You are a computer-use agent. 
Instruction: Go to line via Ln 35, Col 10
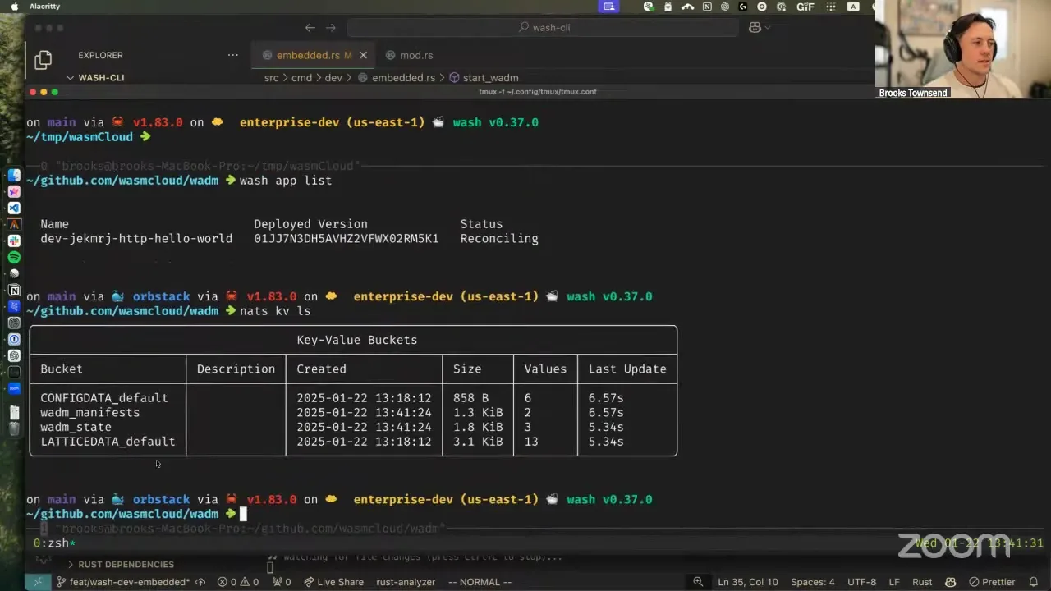tap(748, 582)
